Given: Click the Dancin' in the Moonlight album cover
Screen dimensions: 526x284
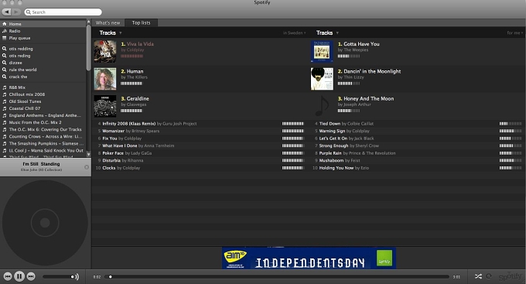Looking at the screenshot, I should point(322,79).
